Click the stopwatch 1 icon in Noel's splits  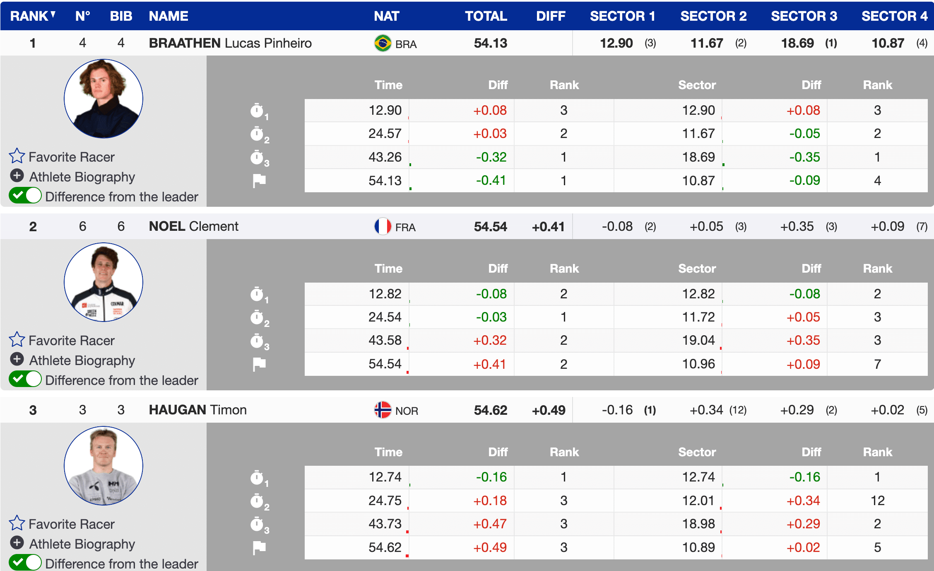tap(258, 295)
